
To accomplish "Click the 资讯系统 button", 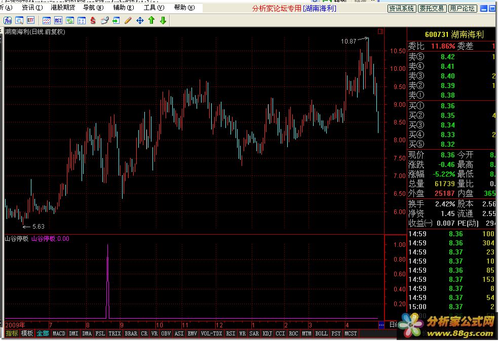I will (x=401, y=9).
